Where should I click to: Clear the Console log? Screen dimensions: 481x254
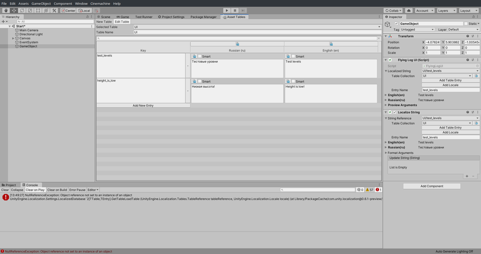(5, 190)
